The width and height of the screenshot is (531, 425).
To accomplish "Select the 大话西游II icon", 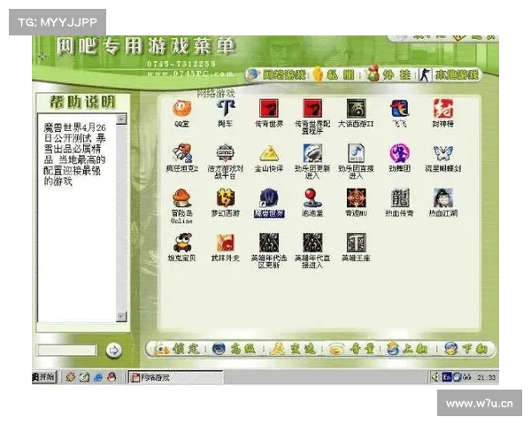I will tap(356, 109).
